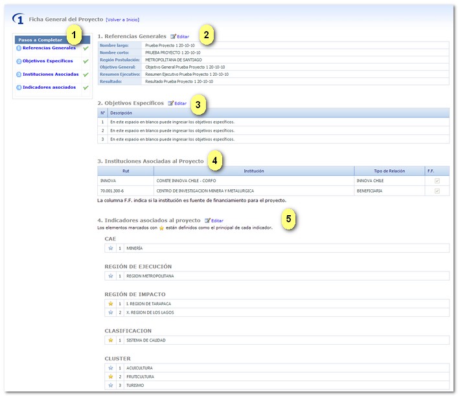Screen dimensions: 458x396
Task: Click first objetivo específico row numbered 1
Action: (x=273, y=122)
